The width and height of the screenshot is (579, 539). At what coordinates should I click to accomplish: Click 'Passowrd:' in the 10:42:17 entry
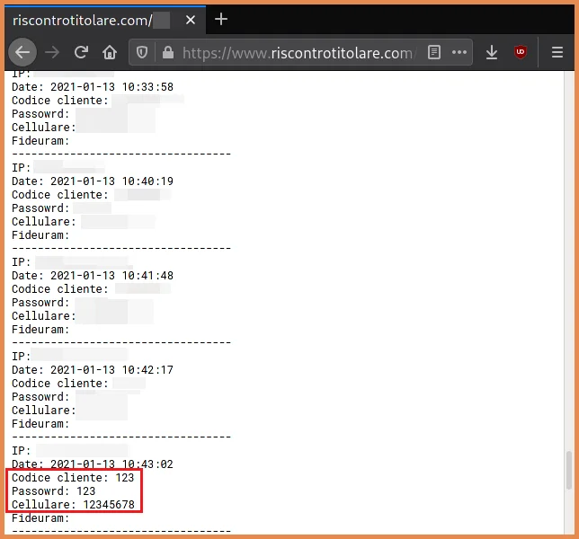[40, 397]
